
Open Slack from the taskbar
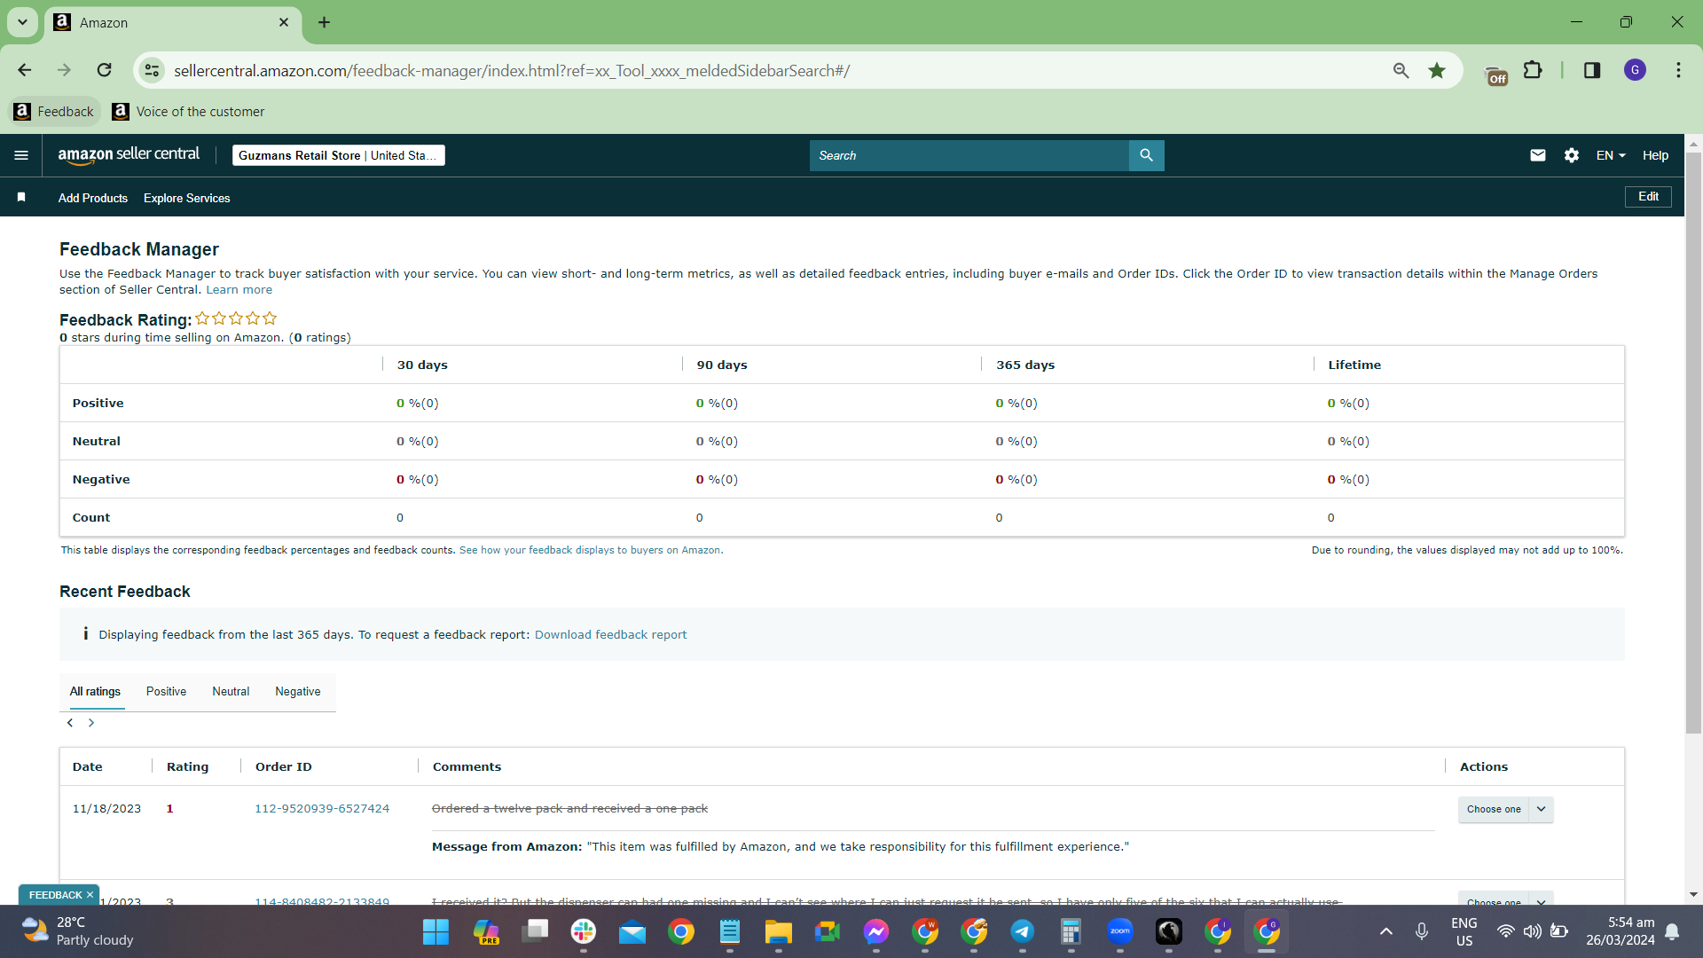point(584,931)
